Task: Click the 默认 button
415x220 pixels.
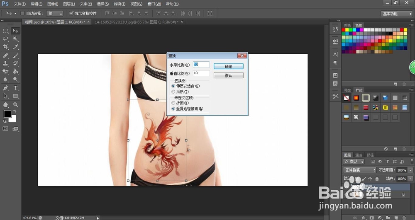Action: click(228, 75)
